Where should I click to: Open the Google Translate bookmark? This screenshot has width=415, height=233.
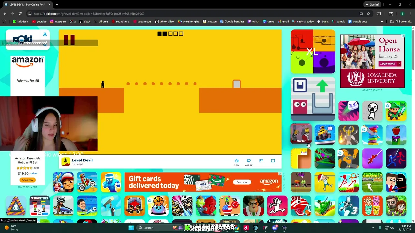pyautogui.click(x=232, y=22)
